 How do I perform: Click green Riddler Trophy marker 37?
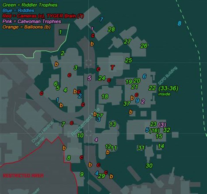pyautogui.click(x=127, y=104)
